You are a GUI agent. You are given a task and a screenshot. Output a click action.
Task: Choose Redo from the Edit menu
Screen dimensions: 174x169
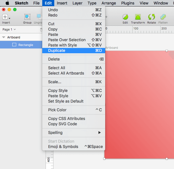[74, 15]
